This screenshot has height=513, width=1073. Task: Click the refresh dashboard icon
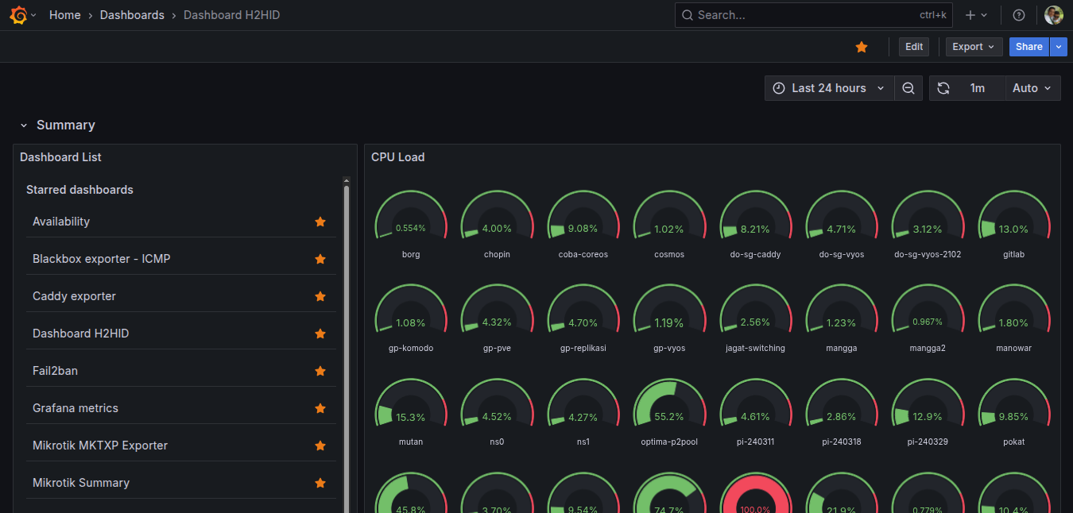[943, 88]
